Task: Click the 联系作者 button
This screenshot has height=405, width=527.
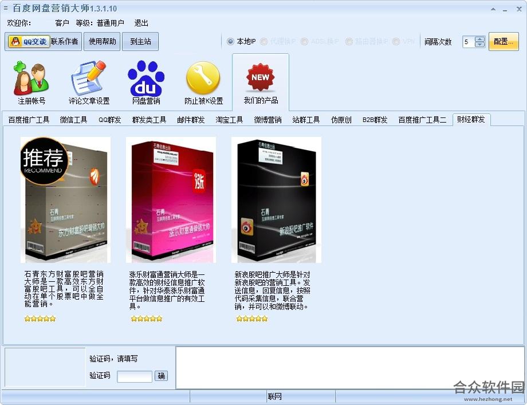Action: (x=65, y=42)
